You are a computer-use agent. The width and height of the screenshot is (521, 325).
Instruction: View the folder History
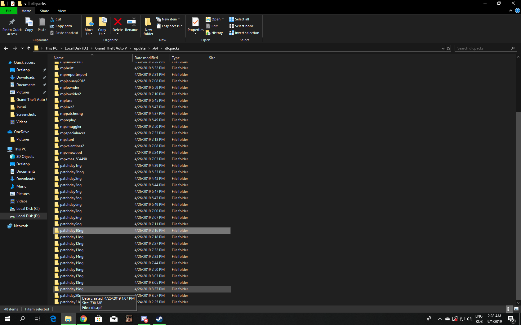click(x=214, y=32)
